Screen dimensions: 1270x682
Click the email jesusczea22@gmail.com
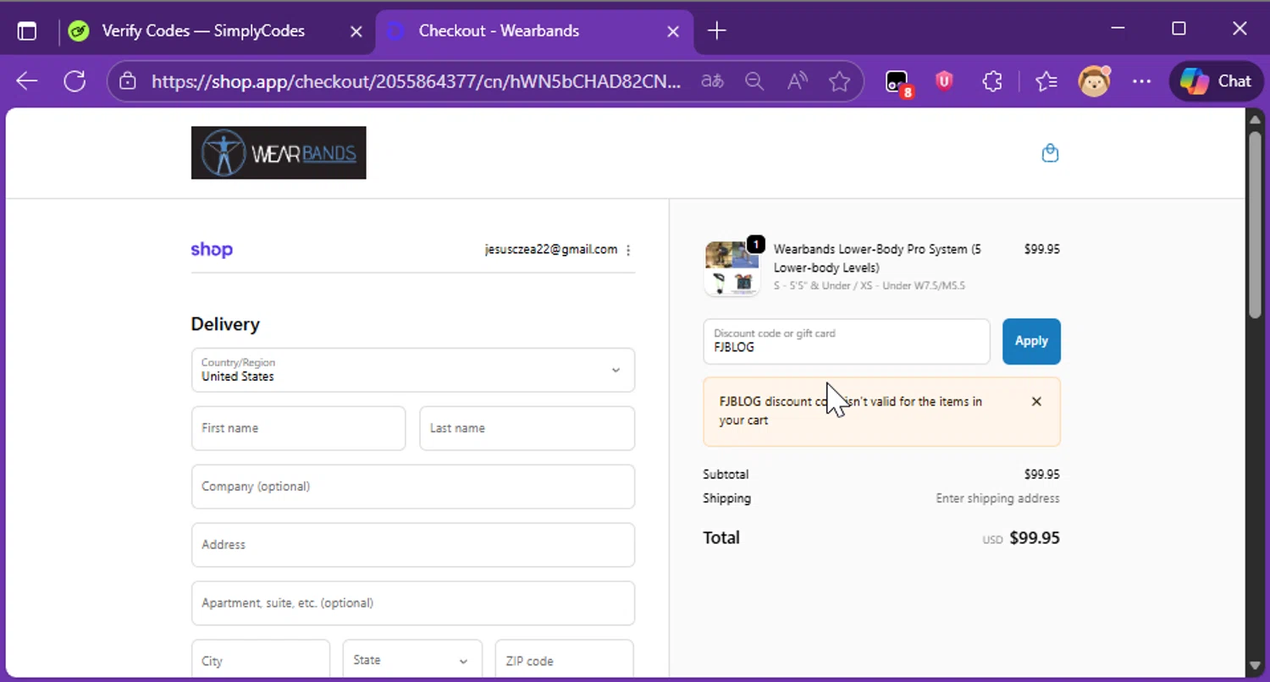(x=551, y=250)
